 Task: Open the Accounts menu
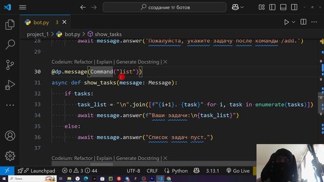(10, 136)
